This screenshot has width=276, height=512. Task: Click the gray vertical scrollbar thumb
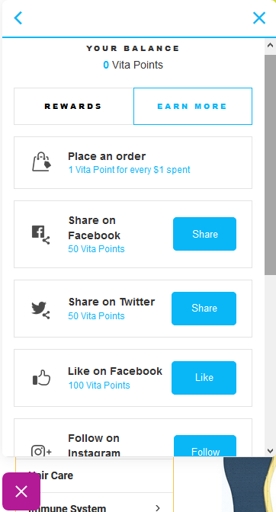coord(270,165)
